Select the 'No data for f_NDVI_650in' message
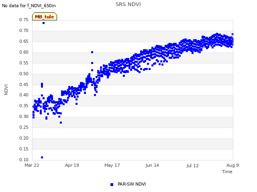Image resolution: width=257 pixels, height=192 pixels. [29, 6]
